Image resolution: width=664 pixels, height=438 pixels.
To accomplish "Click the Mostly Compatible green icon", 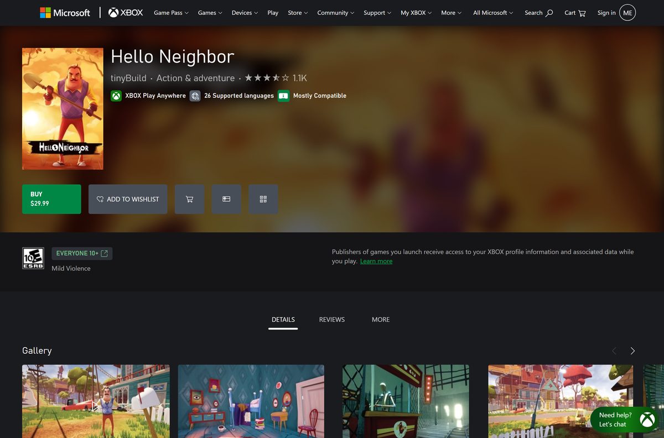I will [x=284, y=96].
